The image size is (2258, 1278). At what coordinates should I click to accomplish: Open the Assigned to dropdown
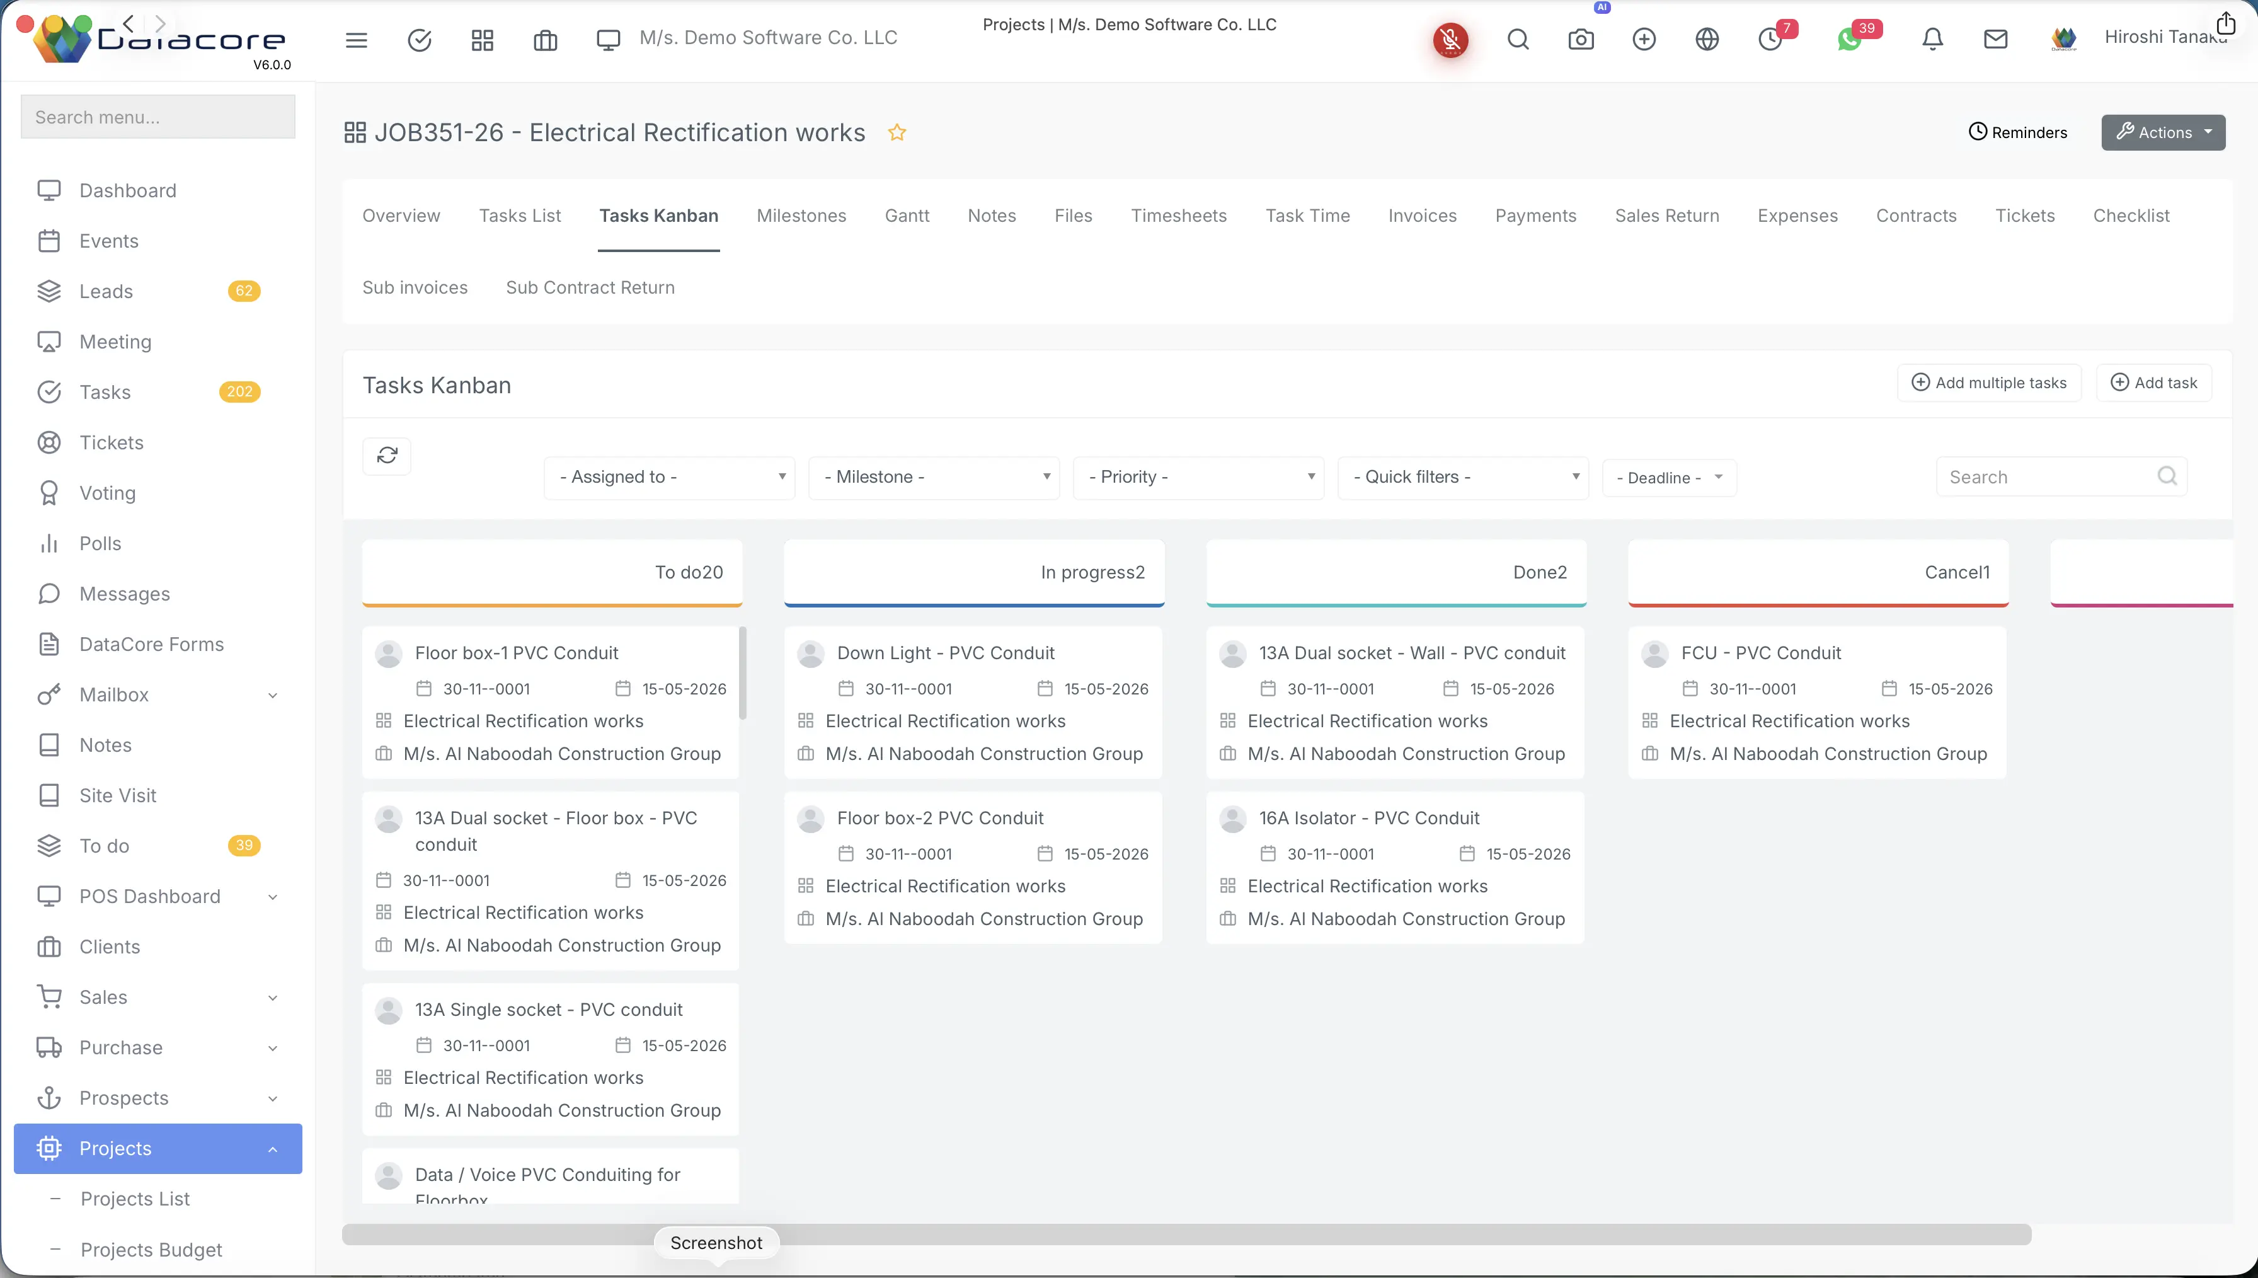click(669, 476)
